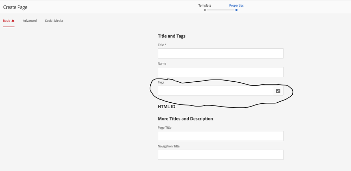Click the Tags field label
The image size is (351, 171).
click(x=161, y=82)
